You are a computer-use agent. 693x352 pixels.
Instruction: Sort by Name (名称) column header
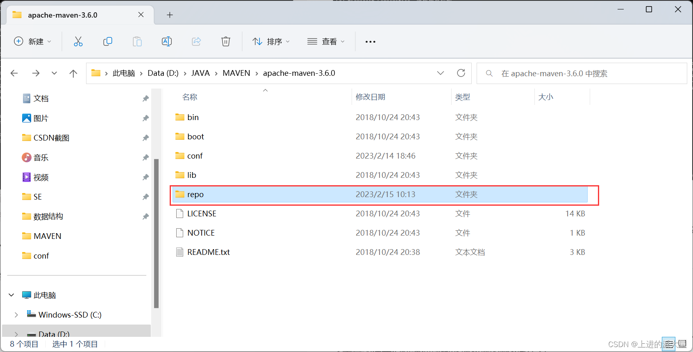click(190, 97)
